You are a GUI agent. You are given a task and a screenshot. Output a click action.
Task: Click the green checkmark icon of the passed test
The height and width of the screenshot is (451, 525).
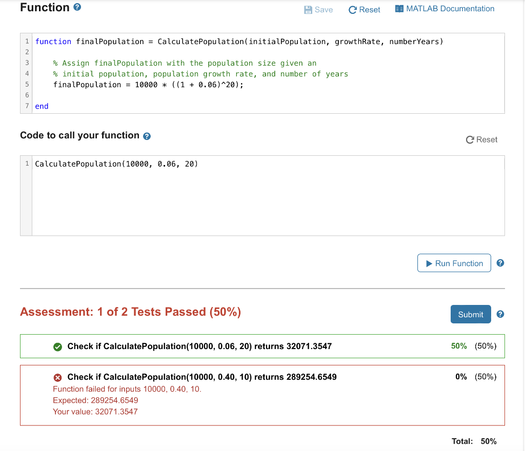pyautogui.click(x=57, y=346)
